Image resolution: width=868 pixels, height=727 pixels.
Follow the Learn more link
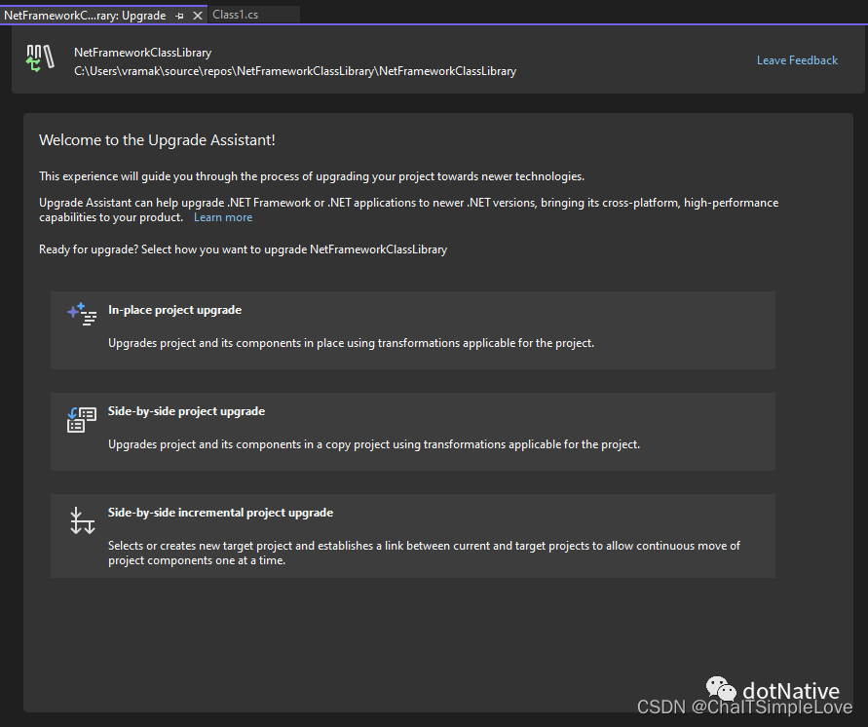coord(223,217)
